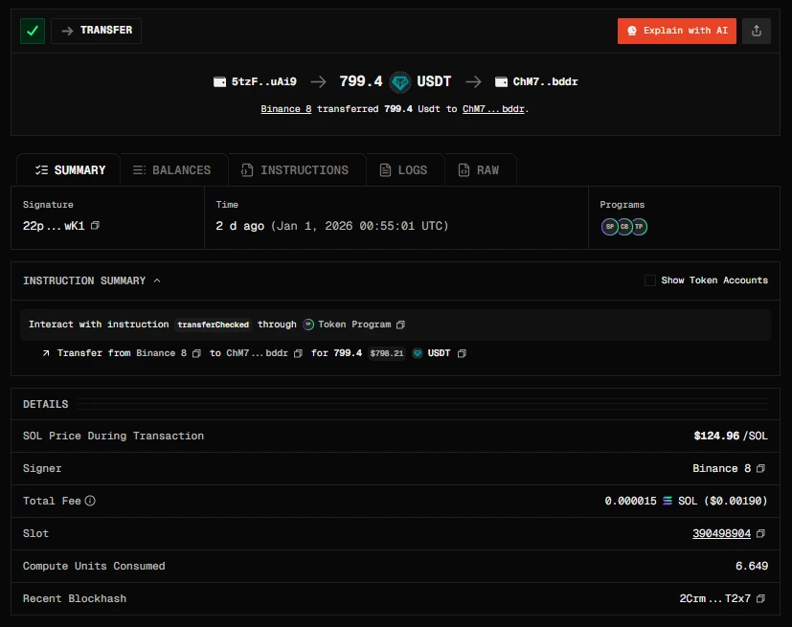792x627 pixels.
Task: Click the share/export icon next to Explain with AI
Action: [x=756, y=31]
